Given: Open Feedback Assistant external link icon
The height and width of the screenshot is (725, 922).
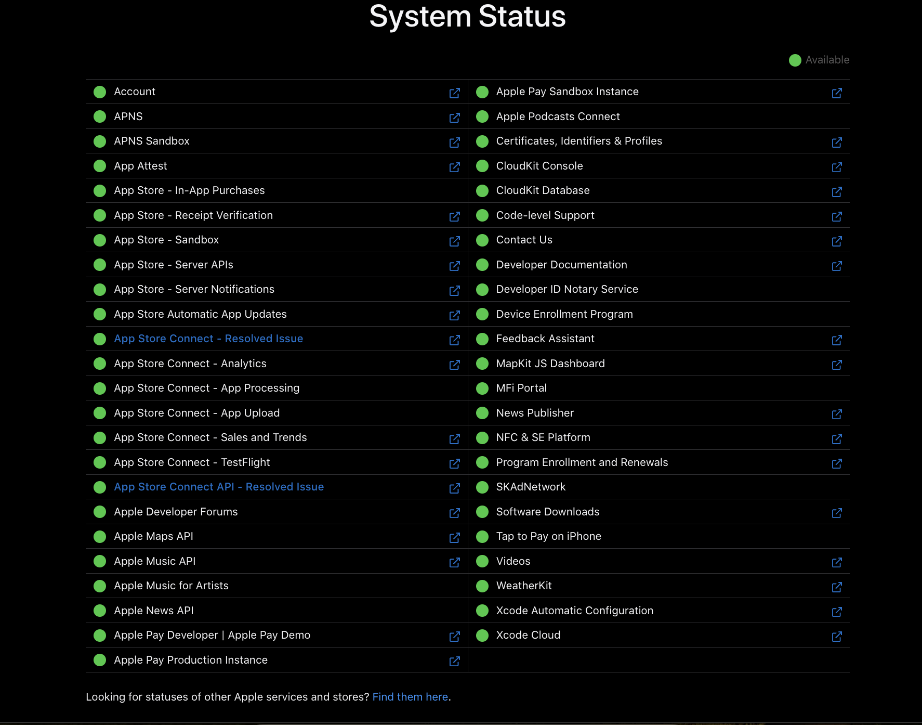Looking at the screenshot, I should pyautogui.click(x=837, y=340).
